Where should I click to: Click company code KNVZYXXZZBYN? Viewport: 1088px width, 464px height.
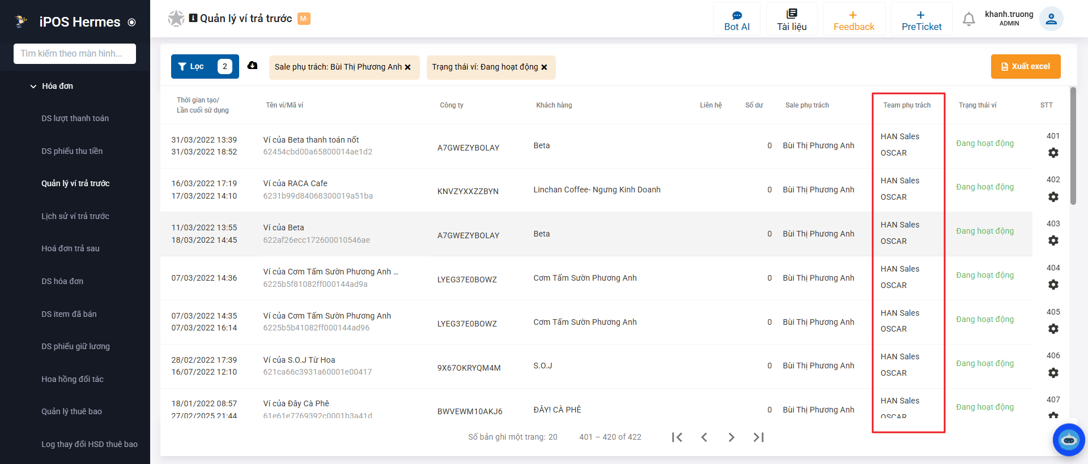468,191
